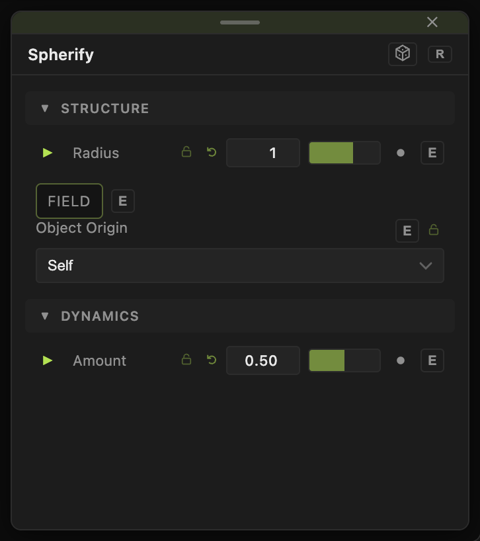
Task: Toggle the Amount lock icon
Action: (x=186, y=360)
